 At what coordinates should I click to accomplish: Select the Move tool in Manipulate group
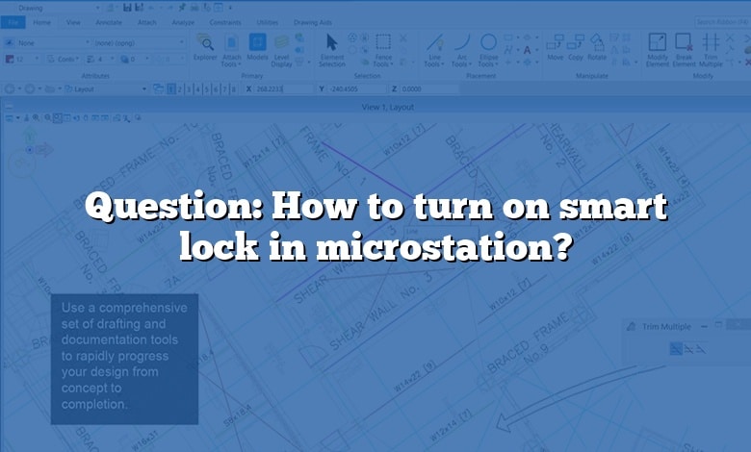556,47
